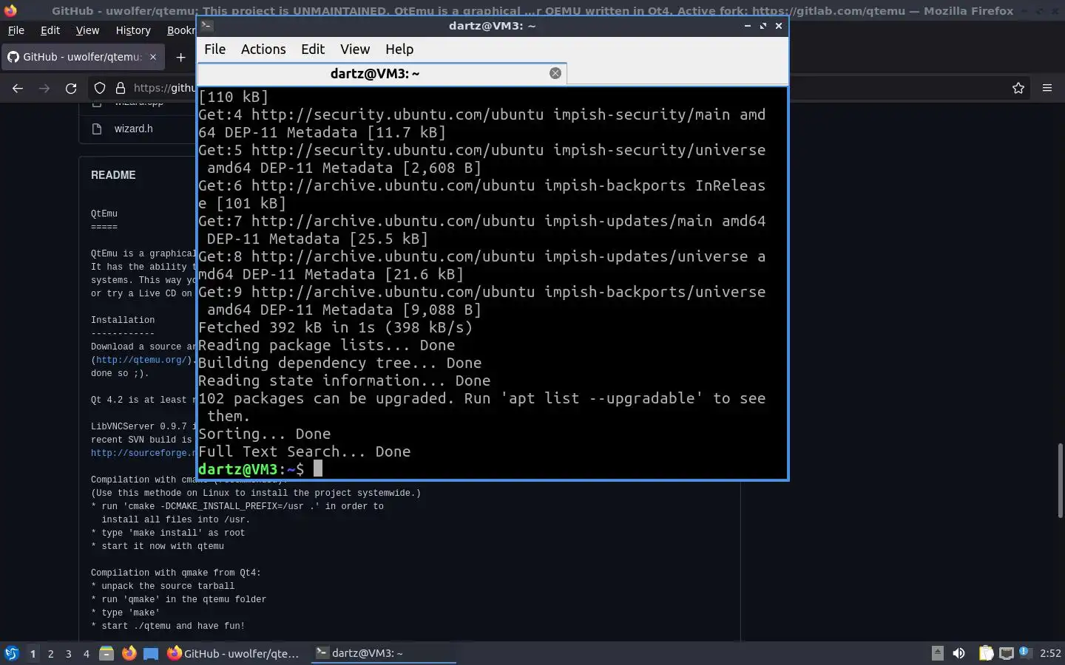Click the removable media eject tray icon

point(937,652)
